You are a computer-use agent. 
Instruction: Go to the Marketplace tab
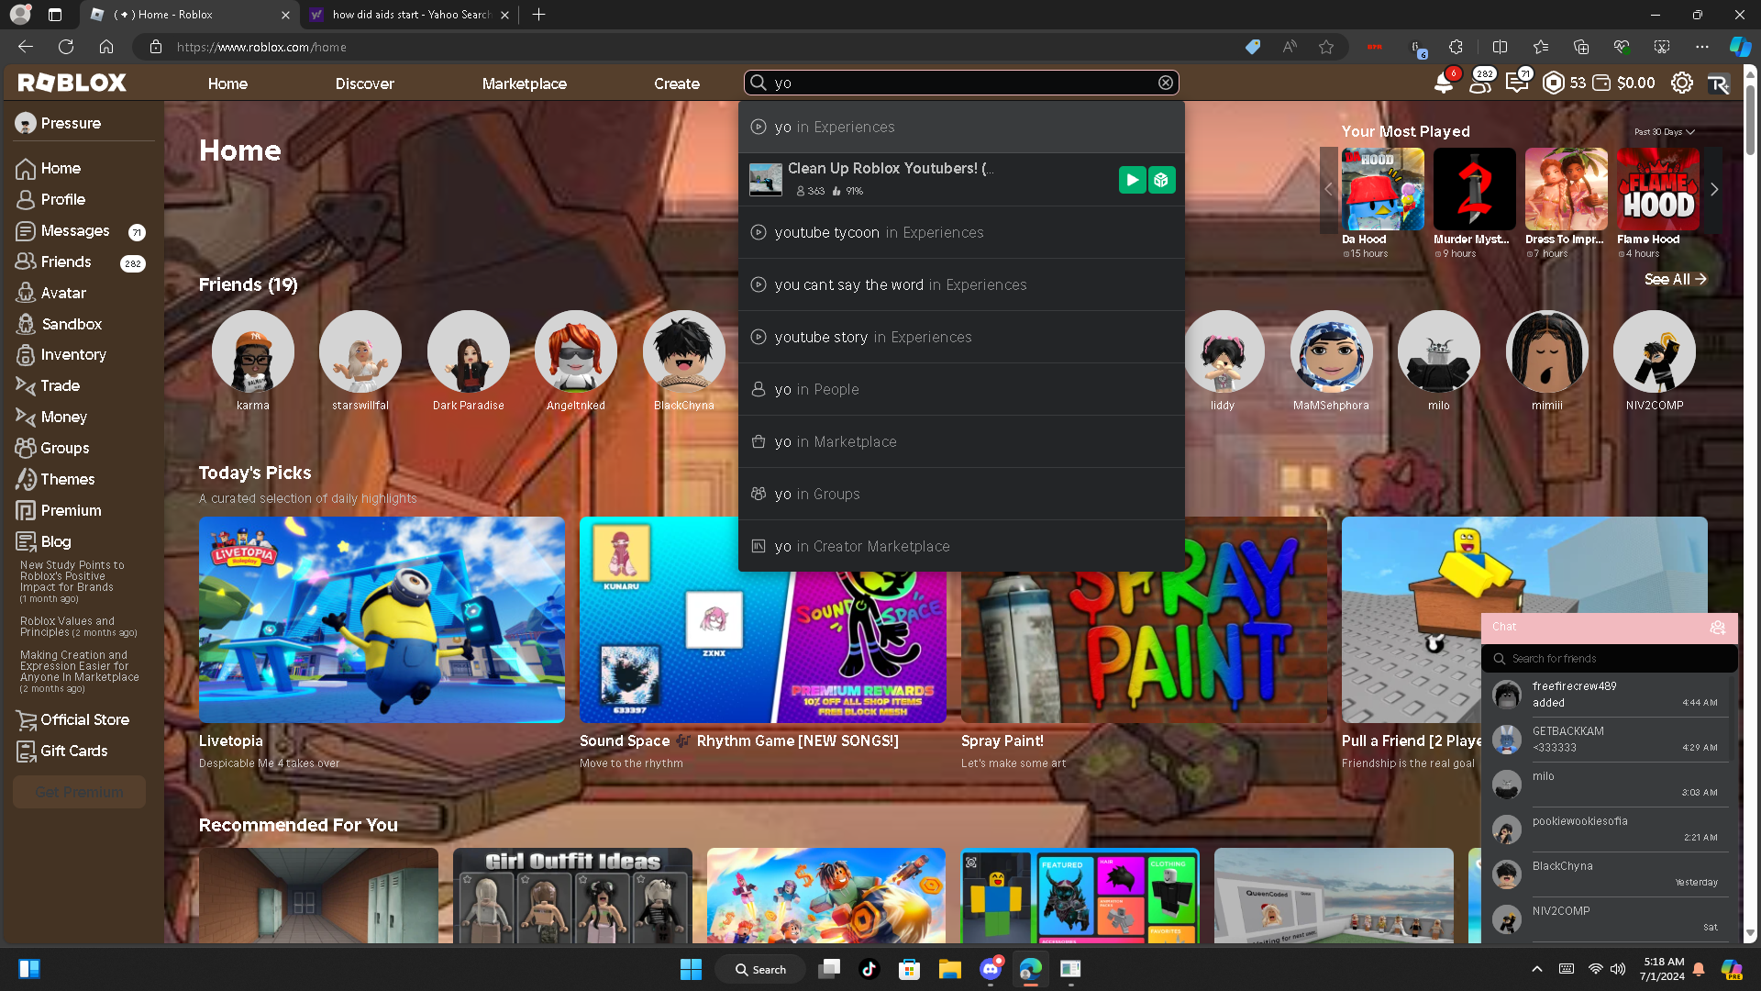click(524, 84)
